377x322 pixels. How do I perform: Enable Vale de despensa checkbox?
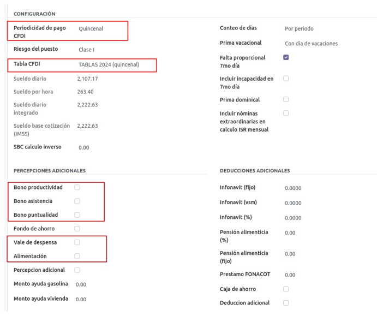tap(77, 242)
